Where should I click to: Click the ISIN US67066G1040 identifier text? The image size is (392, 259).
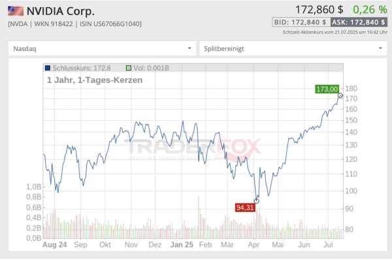coord(110,24)
